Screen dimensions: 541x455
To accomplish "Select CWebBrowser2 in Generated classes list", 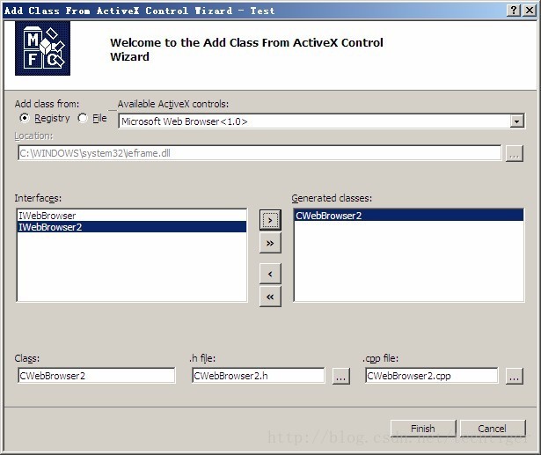I will [409, 216].
